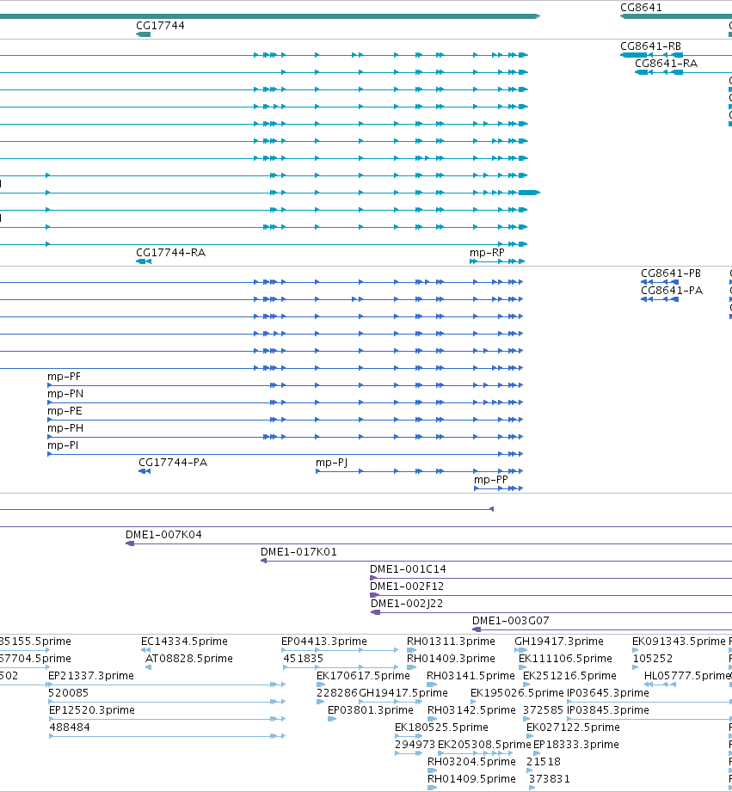The height and width of the screenshot is (792, 732).
Task: Click the feature labeled 373831
Action: [549, 779]
